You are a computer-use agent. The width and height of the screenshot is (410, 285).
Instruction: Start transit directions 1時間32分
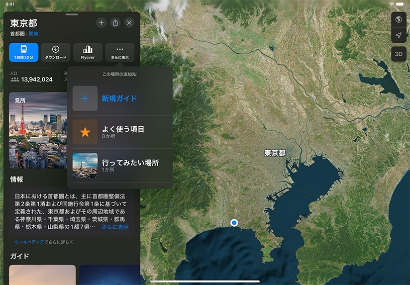click(x=24, y=52)
